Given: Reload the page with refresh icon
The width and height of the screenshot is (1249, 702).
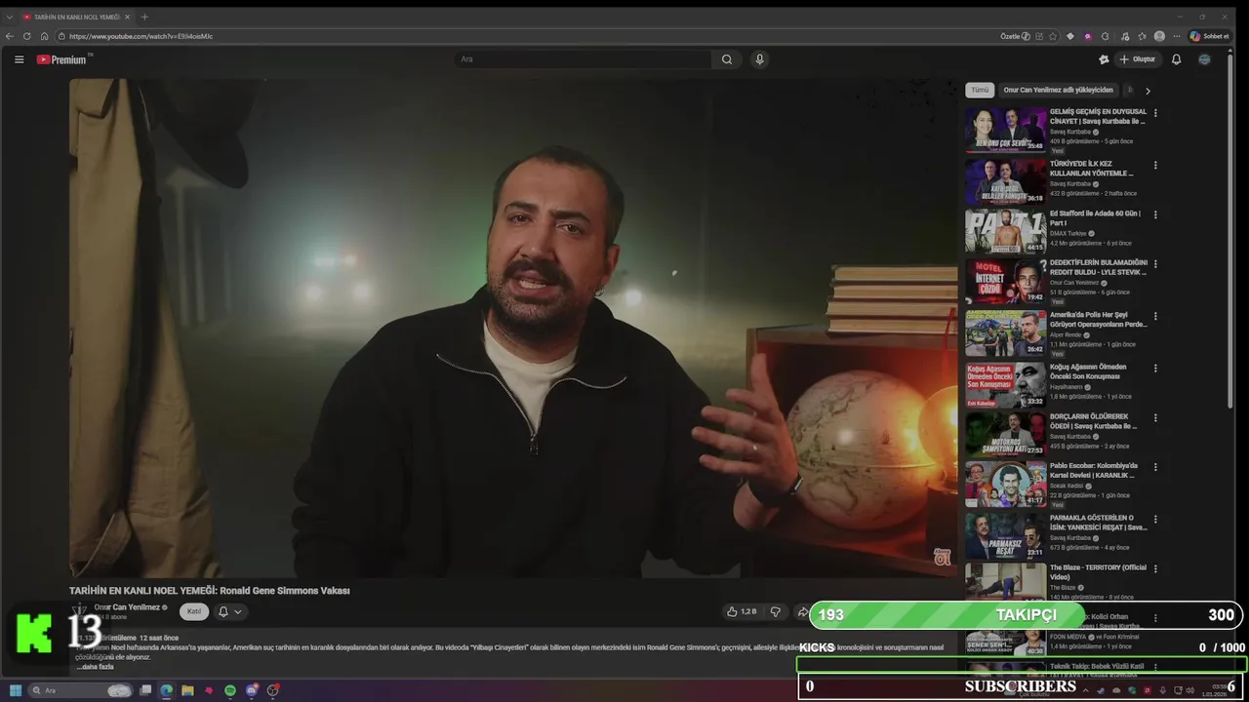Looking at the screenshot, I should pyautogui.click(x=27, y=36).
